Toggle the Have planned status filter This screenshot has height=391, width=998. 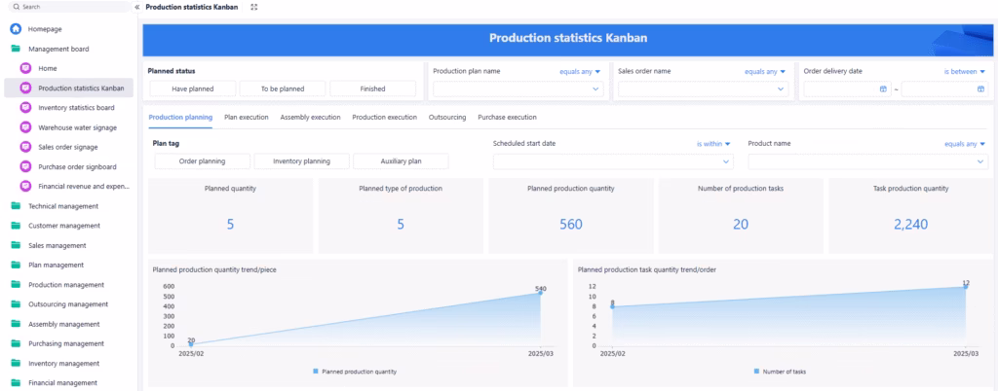(192, 89)
